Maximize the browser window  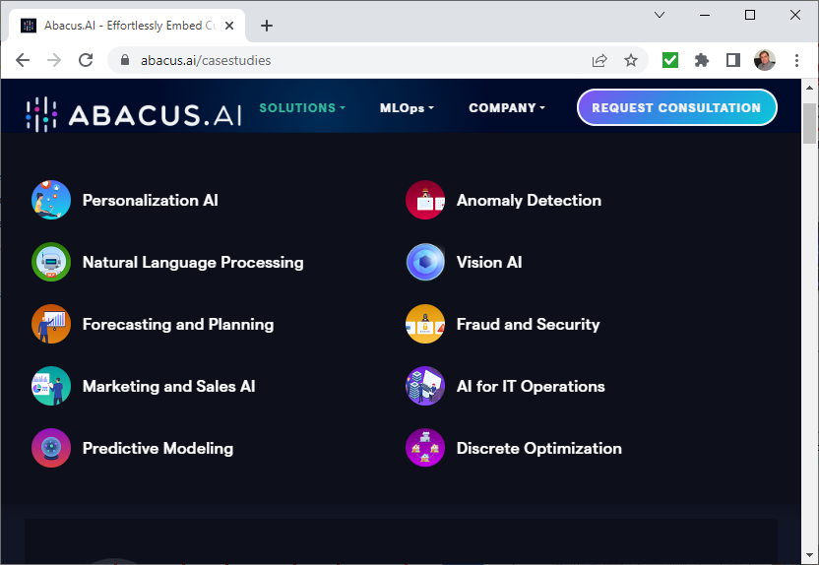click(749, 15)
